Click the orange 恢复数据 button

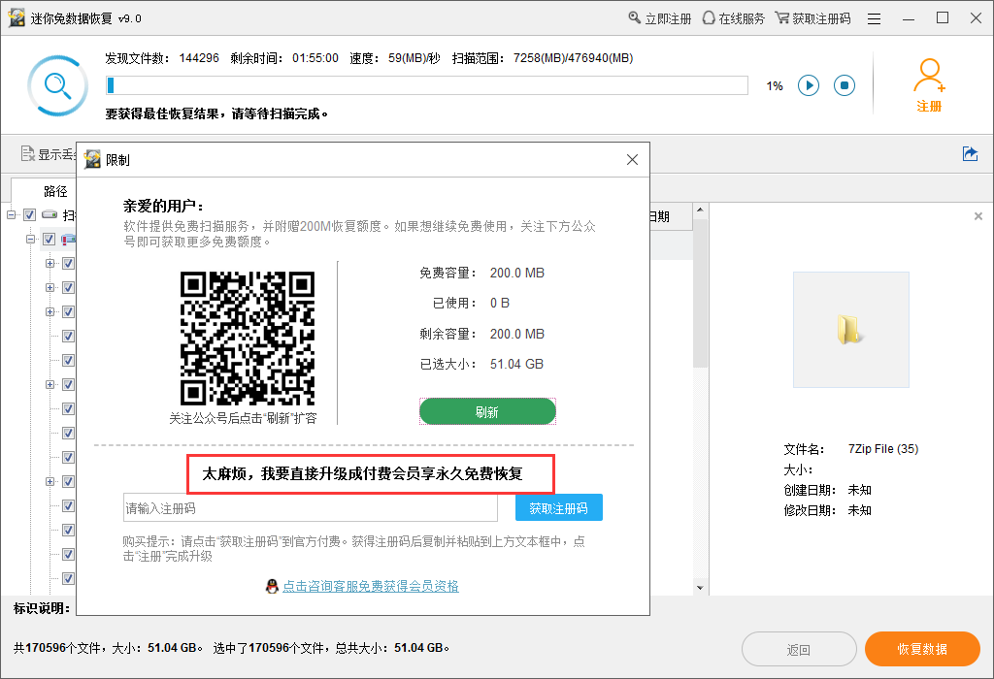(x=922, y=649)
